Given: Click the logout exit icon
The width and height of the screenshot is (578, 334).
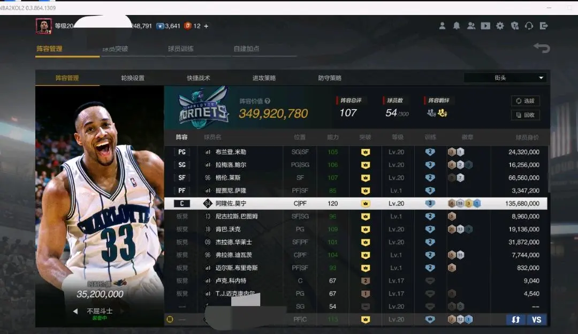Looking at the screenshot, I should tap(544, 26).
